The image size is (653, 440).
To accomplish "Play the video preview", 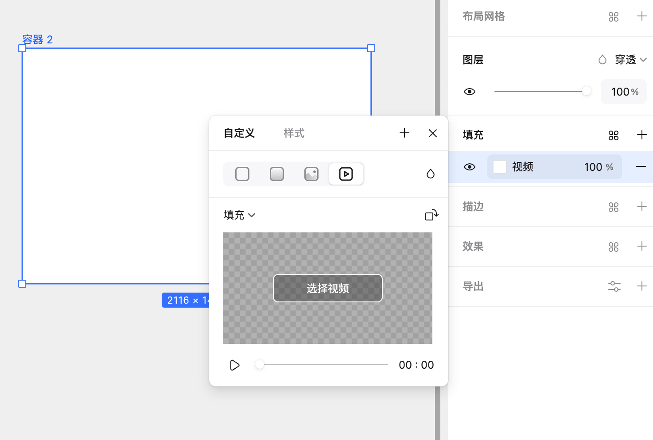I will pos(235,365).
